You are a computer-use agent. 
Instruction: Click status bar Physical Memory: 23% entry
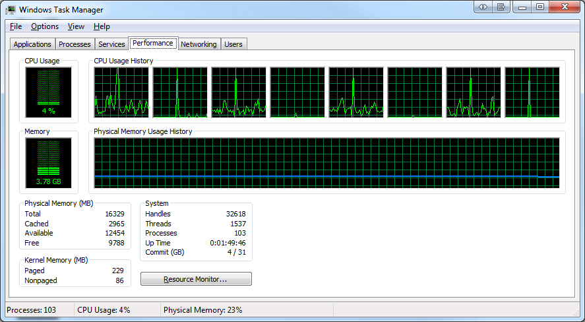(203, 310)
